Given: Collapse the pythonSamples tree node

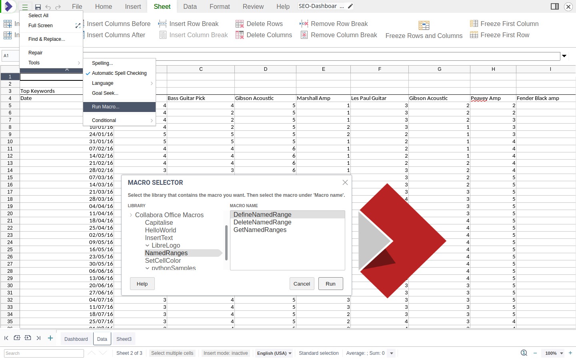Looking at the screenshot, I should point(147,268).
